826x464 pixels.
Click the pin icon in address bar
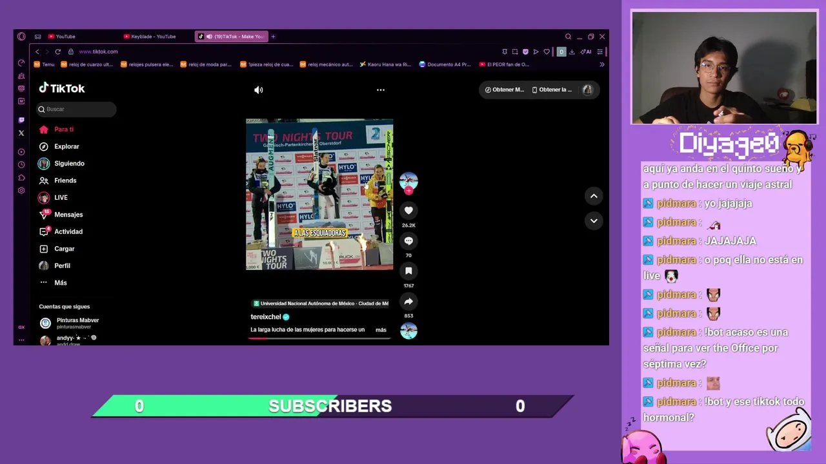505,52
